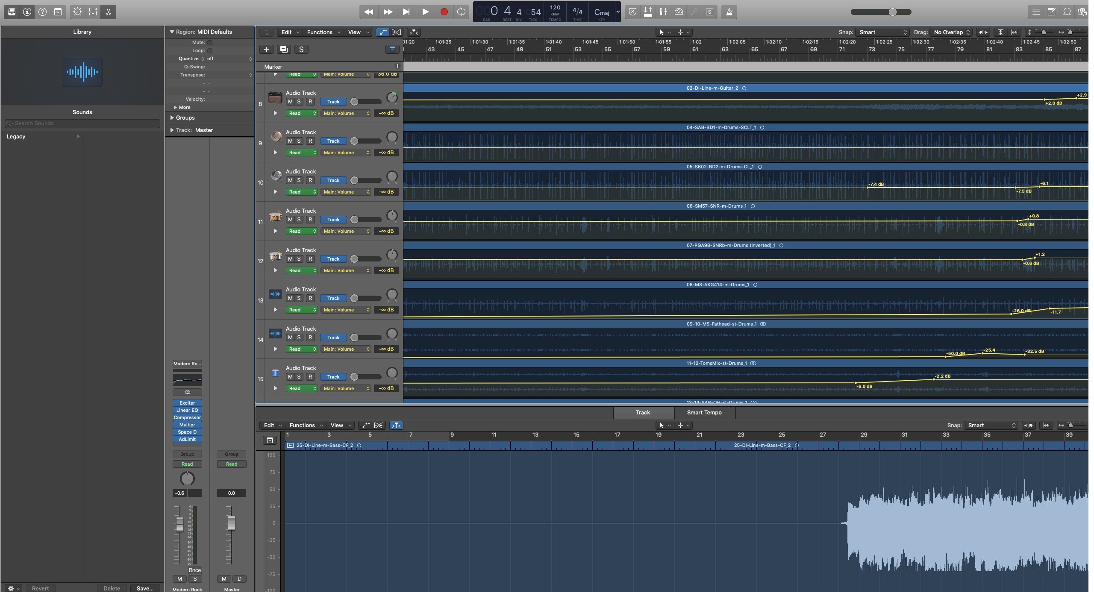Open the Edit menu in tracks area
This screenshot has width=1094, height=596.
[290, 32]
